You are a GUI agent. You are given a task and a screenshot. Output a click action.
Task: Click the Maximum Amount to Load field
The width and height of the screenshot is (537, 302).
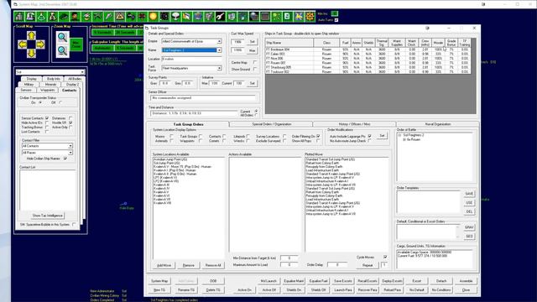pos(289,265)
